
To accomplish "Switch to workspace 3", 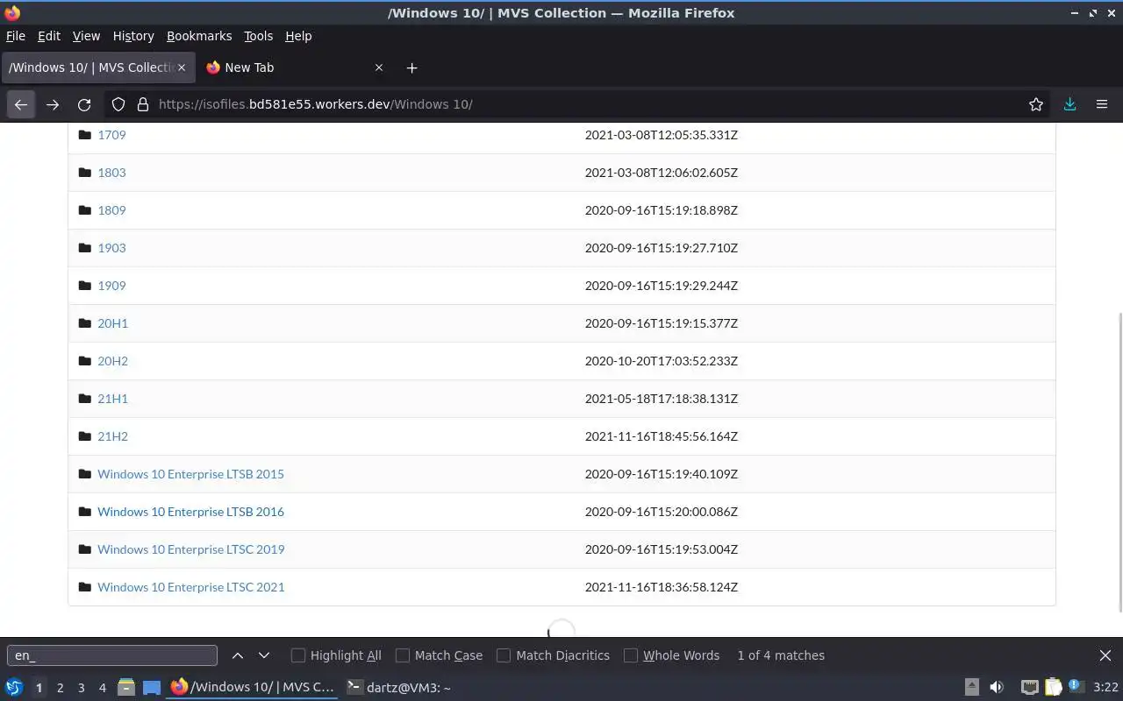I will [x=81, y=688].
